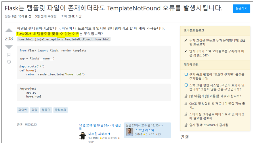Viewport: 254px width, 145px height.
Task: Click the 메타에 등장 sidebar heading
Action: (x=191, y=65)
